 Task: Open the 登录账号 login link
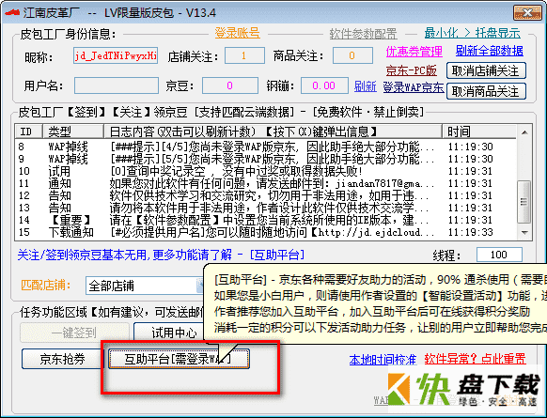237,34
